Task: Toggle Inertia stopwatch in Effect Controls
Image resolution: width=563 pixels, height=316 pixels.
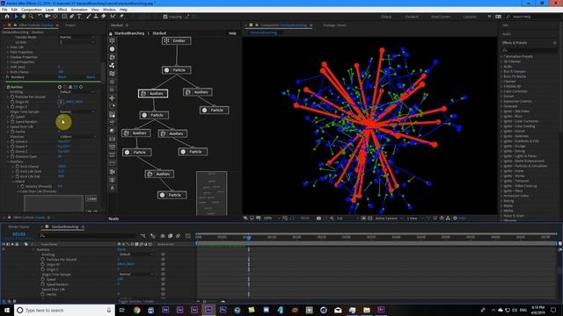Action: click(12, 132)
